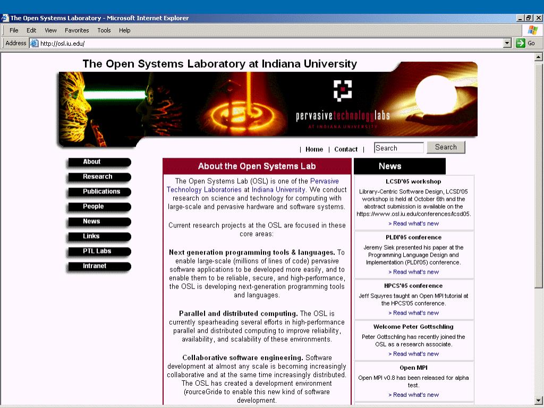Click the LCSD'05 workshop news title
The height and width of the screenshot is (408, 544).
(x=413, y=182)
